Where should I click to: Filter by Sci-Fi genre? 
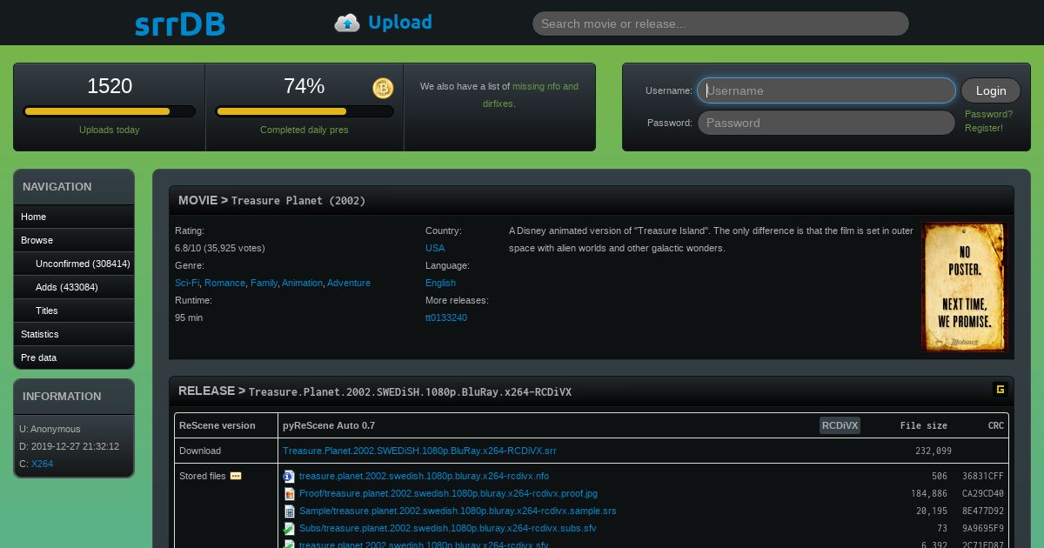(187, 283)
